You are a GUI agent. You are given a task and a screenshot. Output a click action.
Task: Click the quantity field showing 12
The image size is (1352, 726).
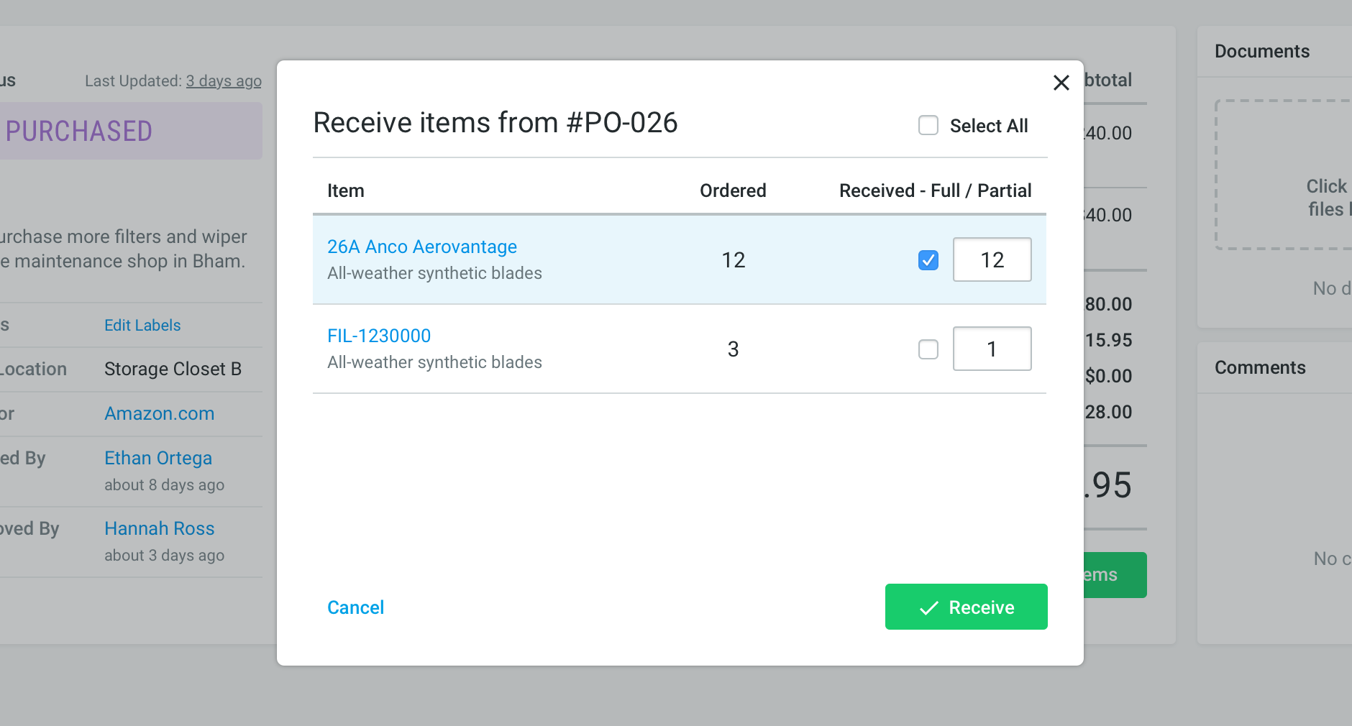point(992,259)
